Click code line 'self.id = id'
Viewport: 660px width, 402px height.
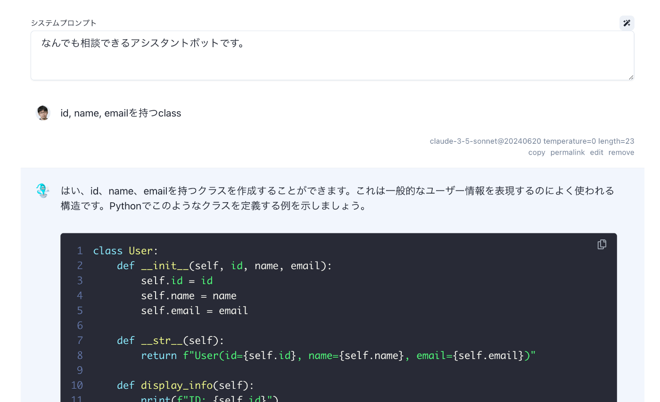click(x=177, y=280)
